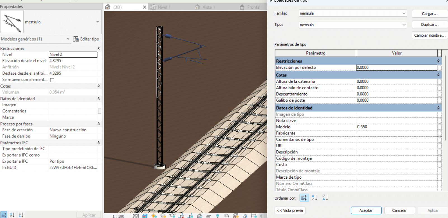This screenshot has height=218, width=448.
Task: Toggle Se mueve con elementos checkbox
Action: (52, 80)
